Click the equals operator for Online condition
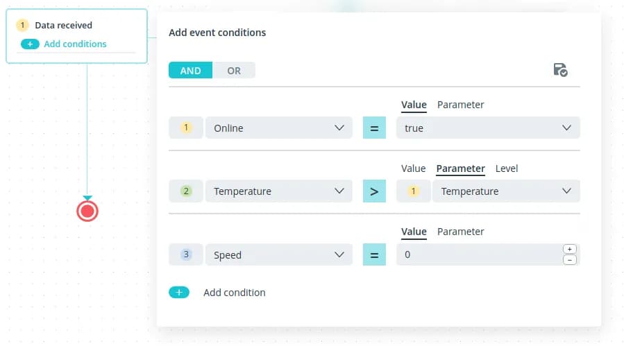The height and width of the screenshot is (346, 624). (x=374, y=128)
